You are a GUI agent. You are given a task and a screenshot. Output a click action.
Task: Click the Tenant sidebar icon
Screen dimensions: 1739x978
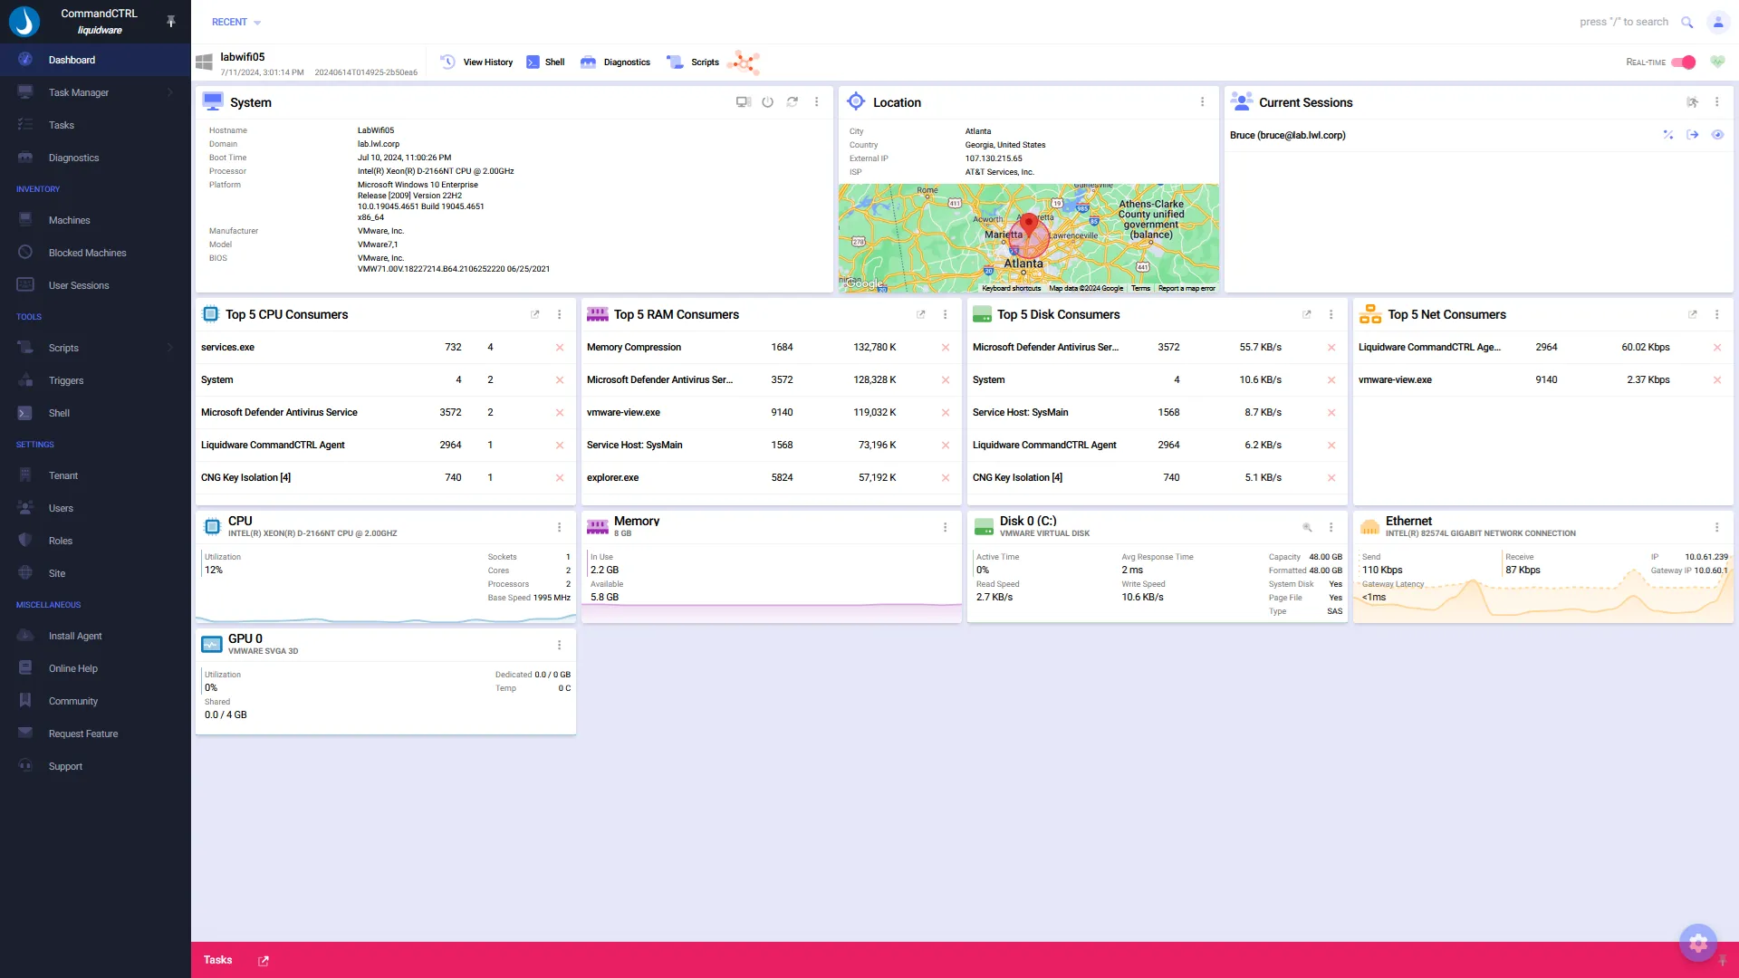25,475
